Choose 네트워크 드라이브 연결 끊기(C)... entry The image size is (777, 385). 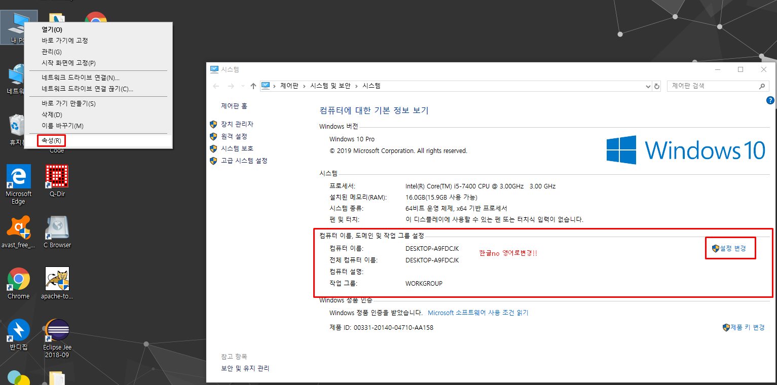[98, 89]
